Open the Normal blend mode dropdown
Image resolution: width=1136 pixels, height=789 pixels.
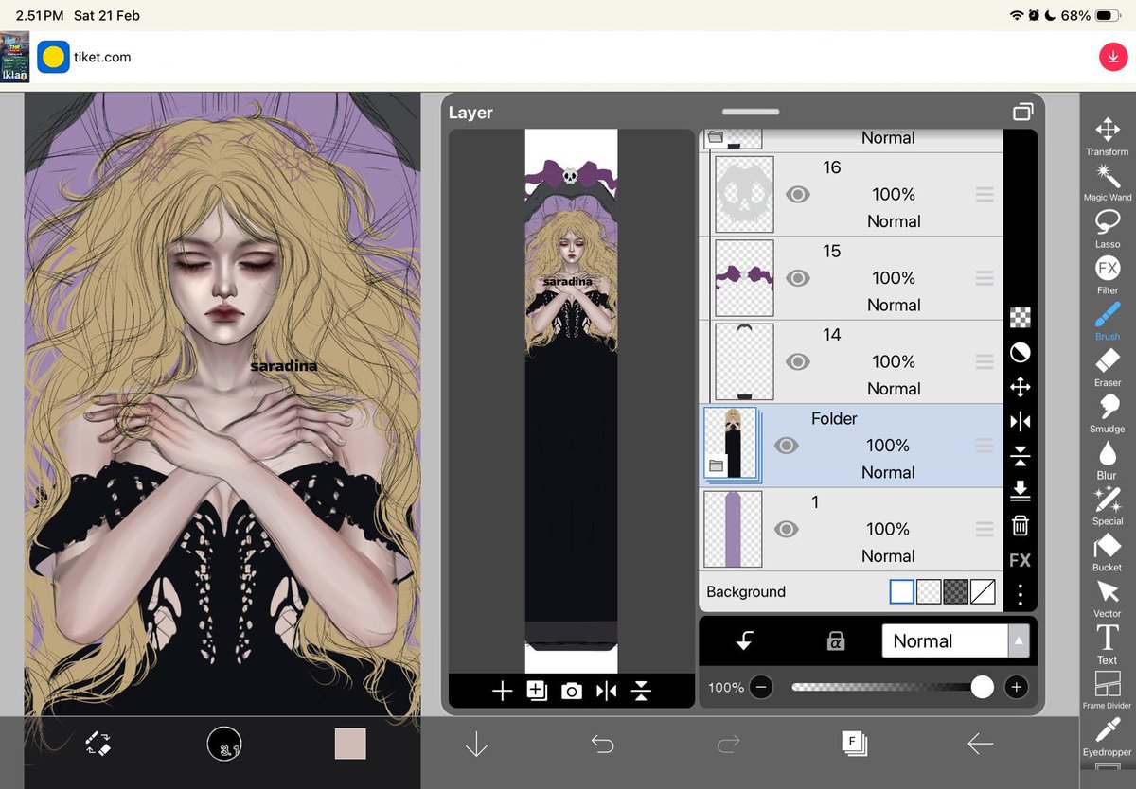point(944,640)
